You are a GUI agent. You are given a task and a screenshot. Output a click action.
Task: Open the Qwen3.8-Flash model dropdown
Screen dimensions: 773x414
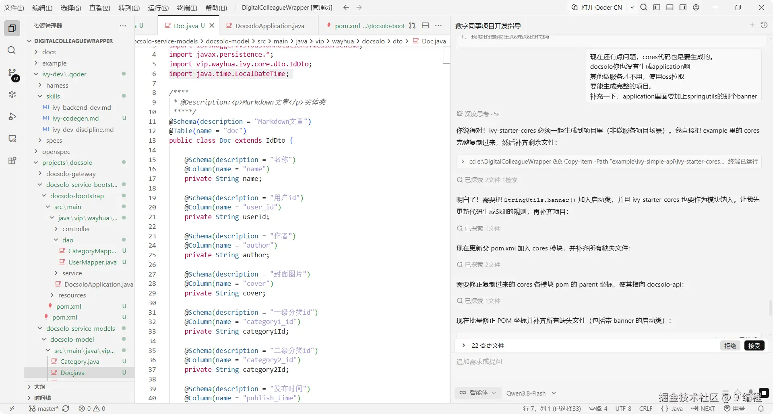point(531,393)
